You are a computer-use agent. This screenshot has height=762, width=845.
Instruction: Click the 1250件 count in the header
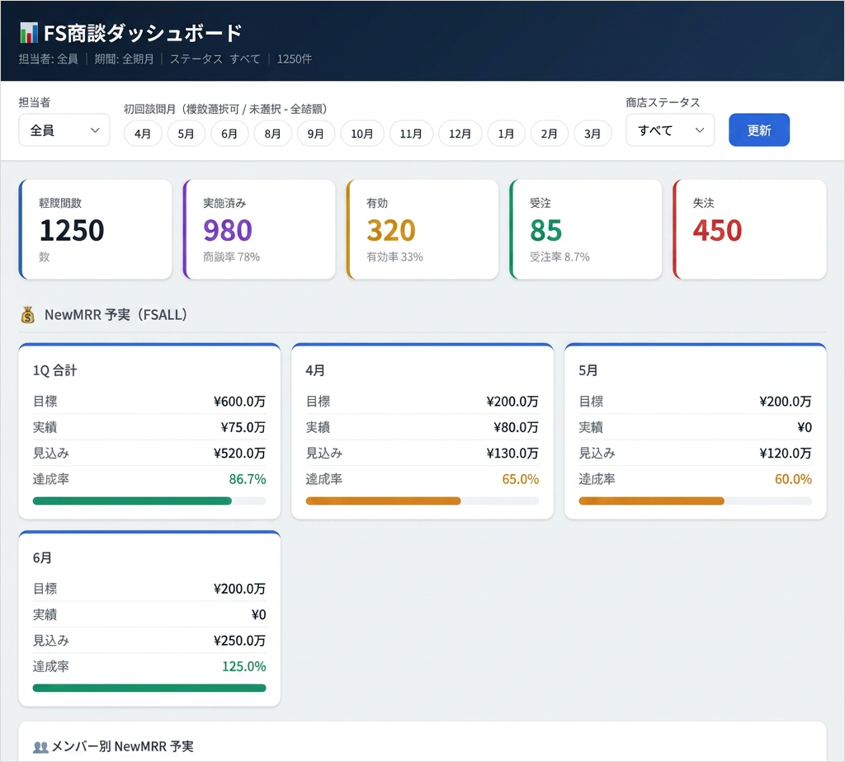(295, 59)
